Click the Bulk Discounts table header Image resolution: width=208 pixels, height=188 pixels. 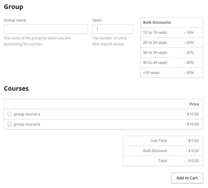[x=157, y=22]
